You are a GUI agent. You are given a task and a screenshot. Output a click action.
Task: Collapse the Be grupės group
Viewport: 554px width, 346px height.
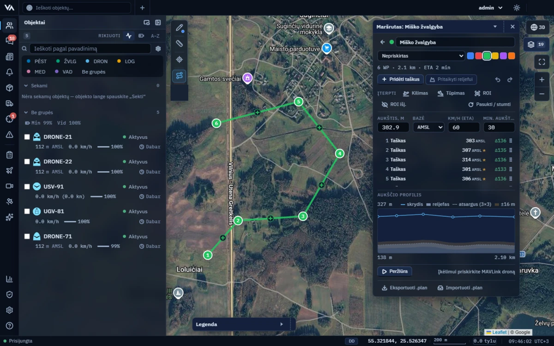click(x=25, y=113)
